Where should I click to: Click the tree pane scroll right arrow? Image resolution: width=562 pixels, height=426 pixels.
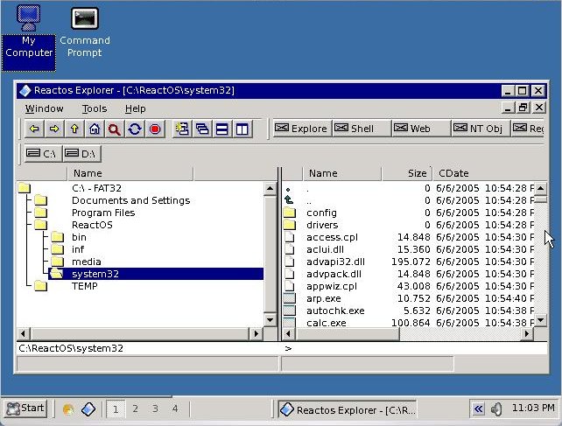(x=256, y=334)
